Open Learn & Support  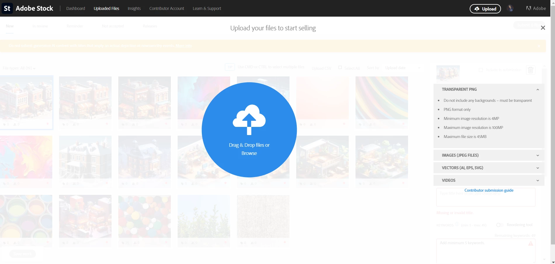point(207,8)
